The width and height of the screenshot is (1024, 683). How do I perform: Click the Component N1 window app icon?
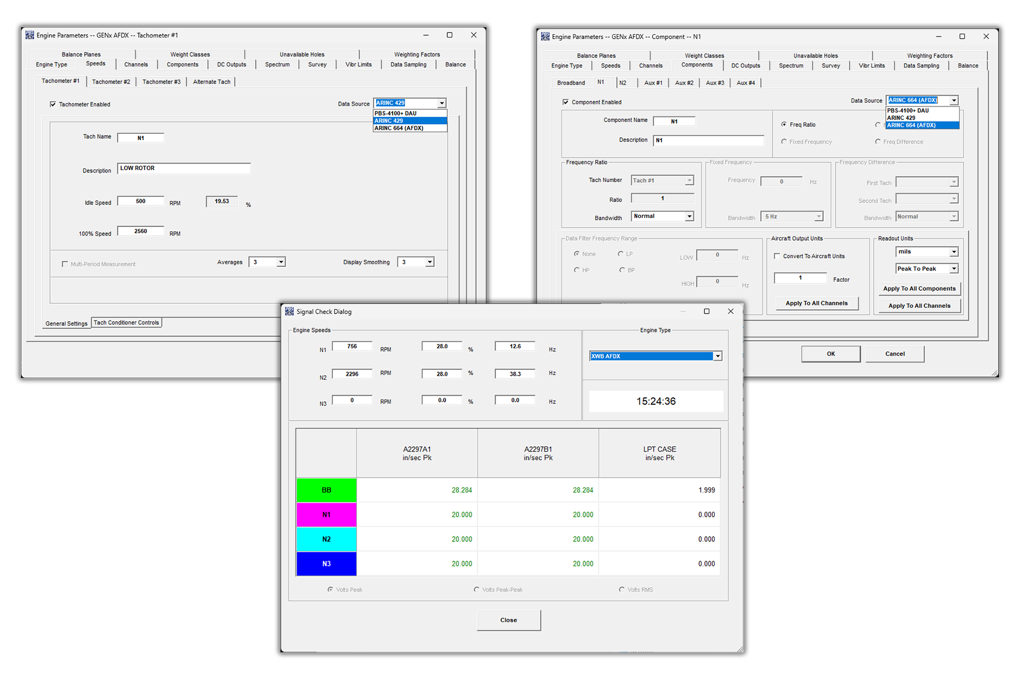pyautogui.click(x=545, y=36)
